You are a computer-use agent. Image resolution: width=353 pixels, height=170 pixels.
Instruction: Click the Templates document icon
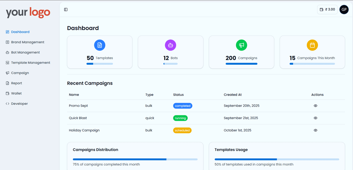point(99,45)
